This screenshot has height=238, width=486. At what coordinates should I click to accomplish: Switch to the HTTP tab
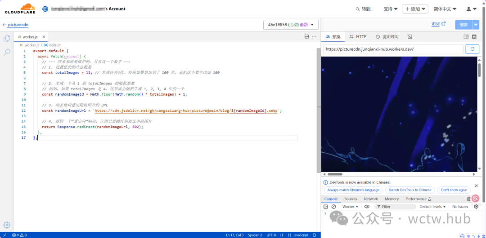click(x=358, y=37)
